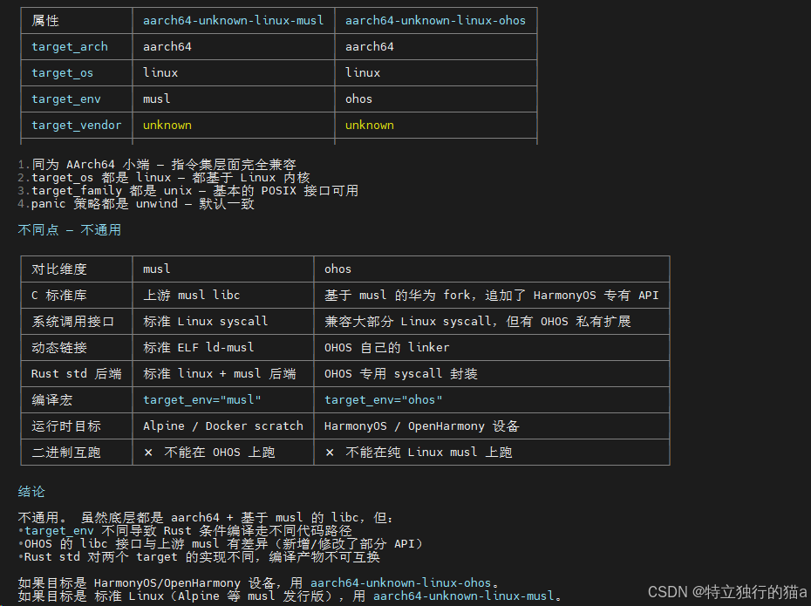Viewport: 811px width, 606px height.
Task: Click the OHOS 的 libc 接口 bullet line
Action: pos(221,544)
